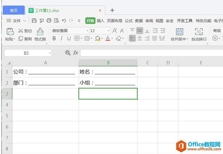Toggle Bold formatting
This screenshot has height=154, width=223.
point(54,38)
